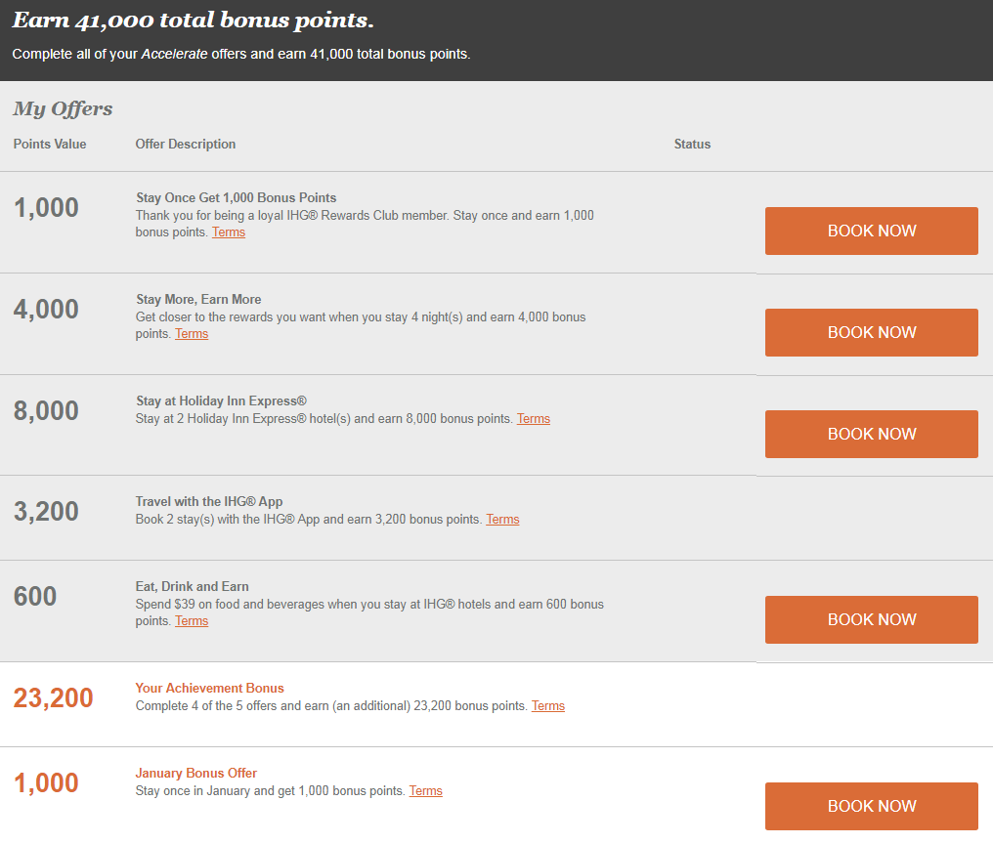
Task: Click BOOK NOW for Eat, Drink and Earn
Action: coord(872,619)
